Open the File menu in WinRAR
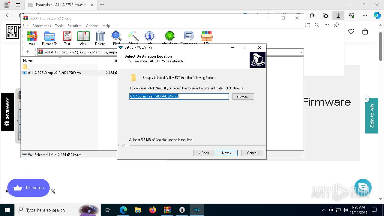This screenshot has height=216, width=384. [25, 26]
